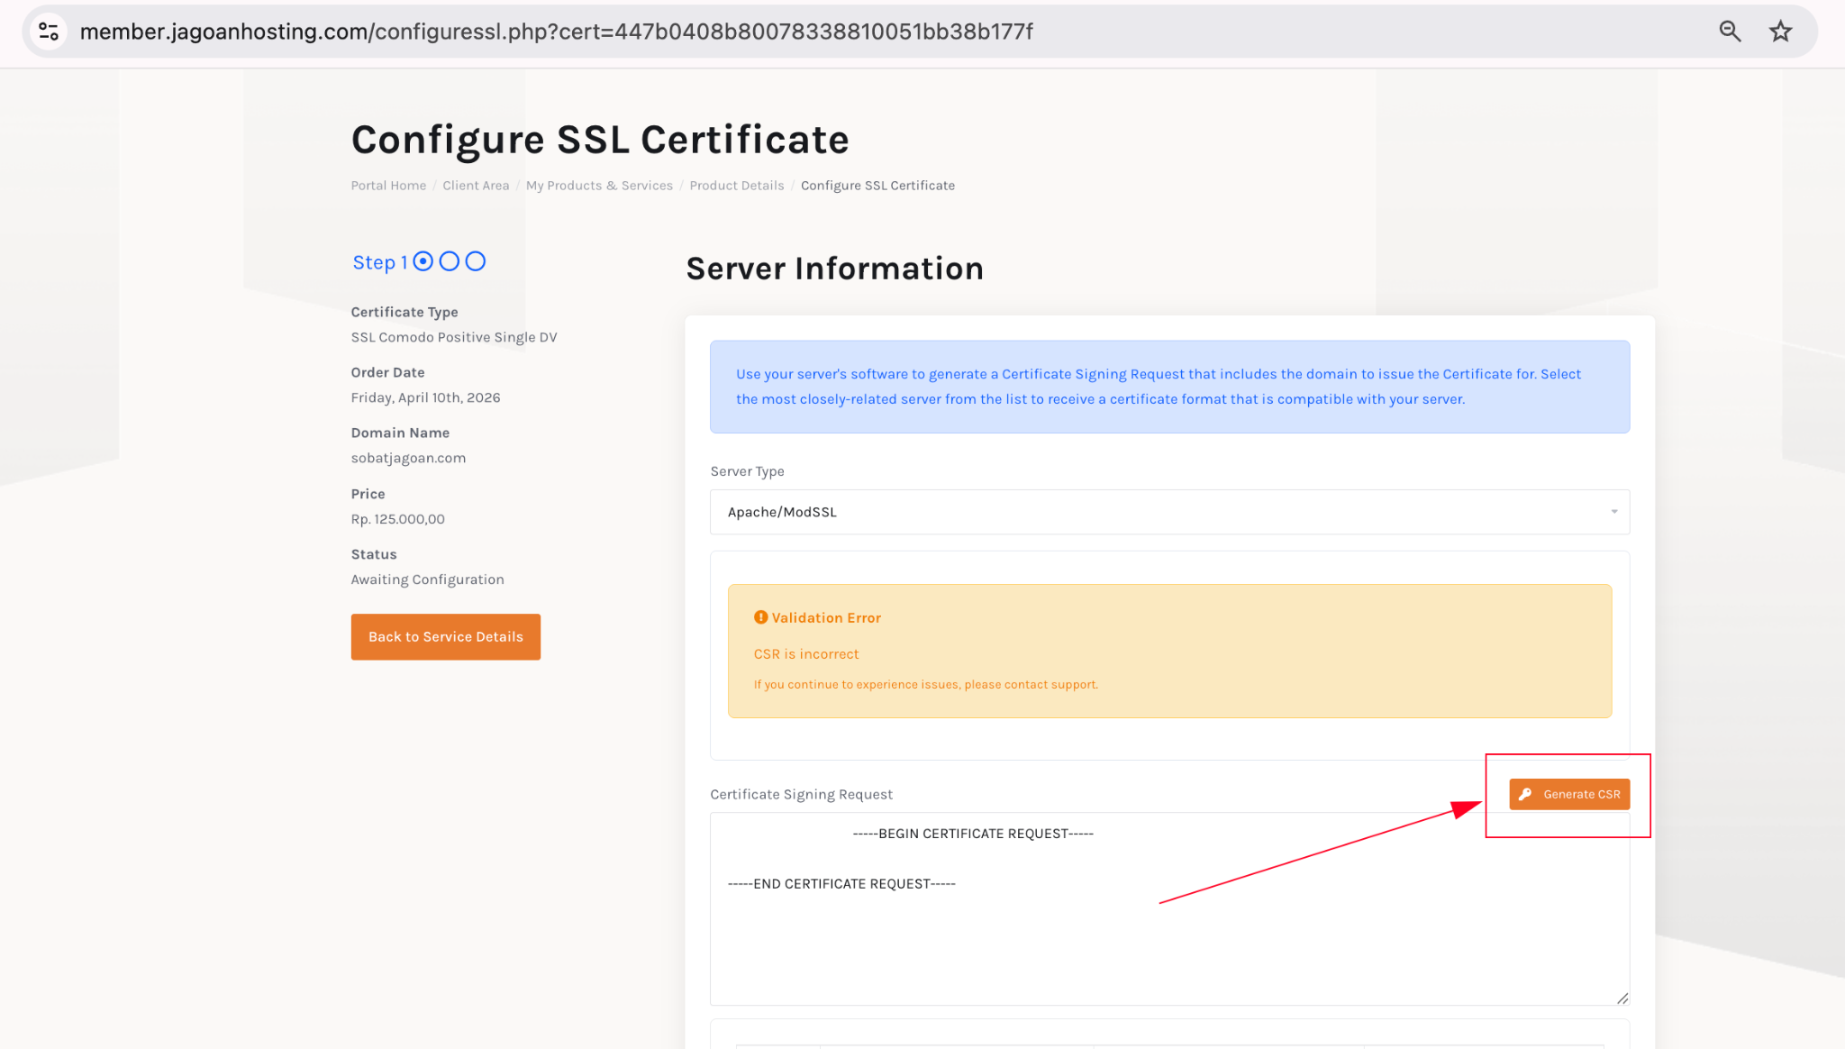The width and height of the screenshot is (1845, 1049).
Task: Select the first step indicator circle
Action: [x=423, y=261]
